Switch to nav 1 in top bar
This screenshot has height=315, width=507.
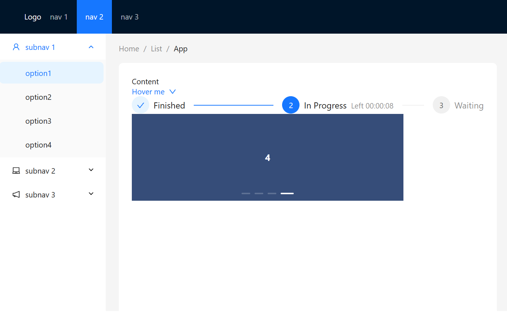(x=59, y=17)
